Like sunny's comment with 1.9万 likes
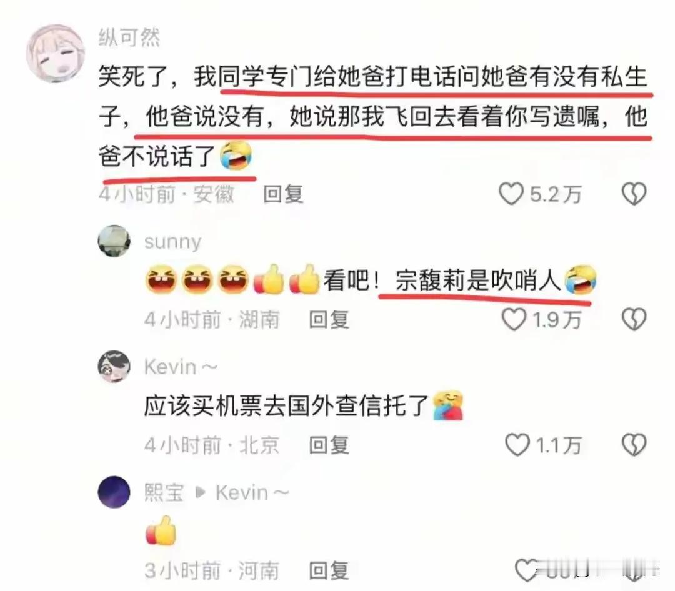This screenshot has width=675, height=591. [514, 319]
